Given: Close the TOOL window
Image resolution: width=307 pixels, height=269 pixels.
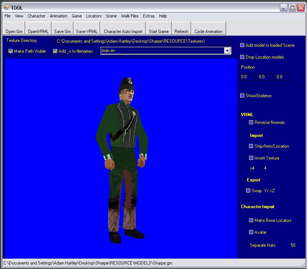Looking at the screenshot, I should pyautogui.click(x=301, y=8).
